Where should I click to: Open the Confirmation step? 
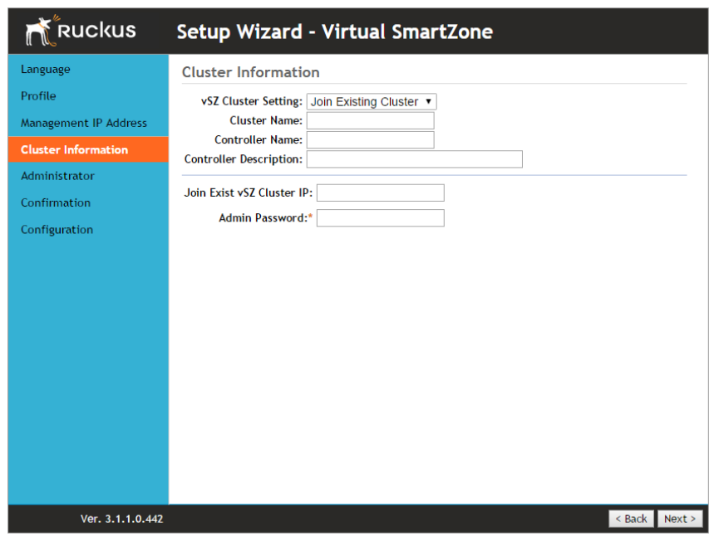(56, 202)
